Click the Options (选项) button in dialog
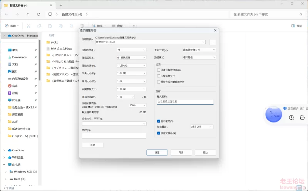308x191 pixels. point(93,145)
